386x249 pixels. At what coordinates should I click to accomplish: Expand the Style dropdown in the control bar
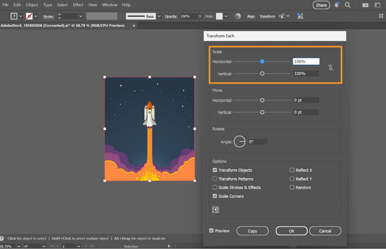click(x=225, y=16)
